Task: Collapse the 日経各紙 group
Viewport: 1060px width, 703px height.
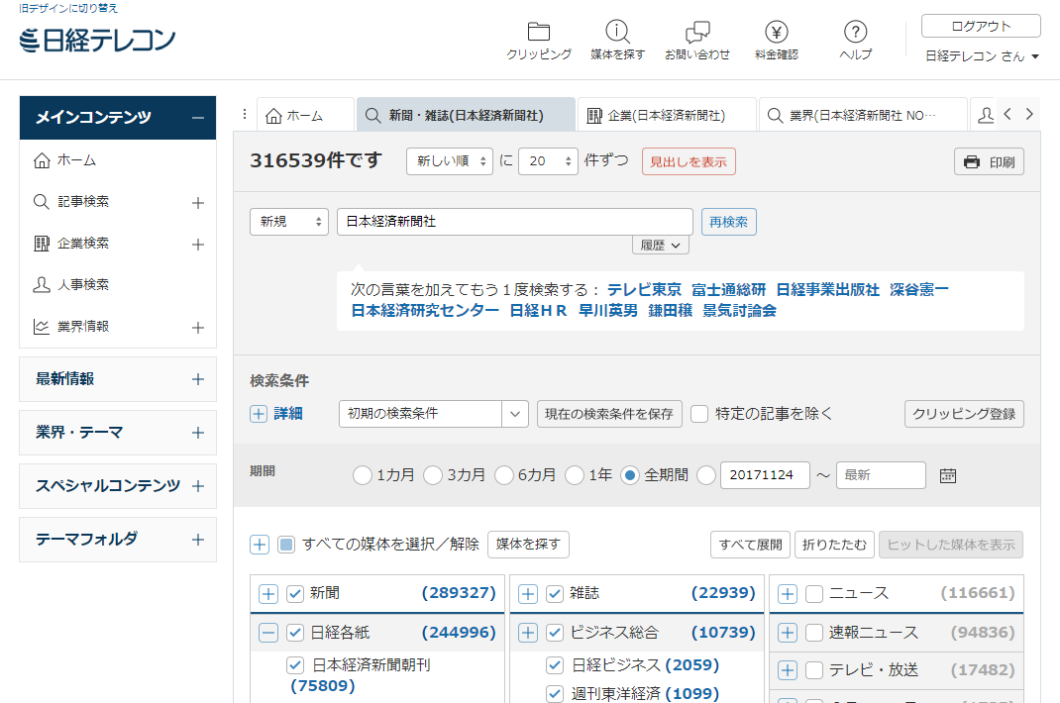Action: tap(268, 633)
